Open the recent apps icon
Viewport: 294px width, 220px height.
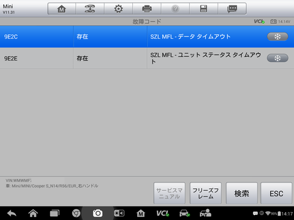[55, 213]
